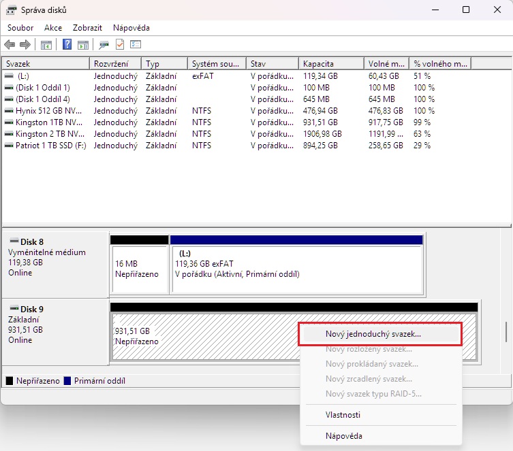513x451 pixels.
Task: Select the (Disk 1 Oddíl 1) volume name
Action: [x=43, y=88]
